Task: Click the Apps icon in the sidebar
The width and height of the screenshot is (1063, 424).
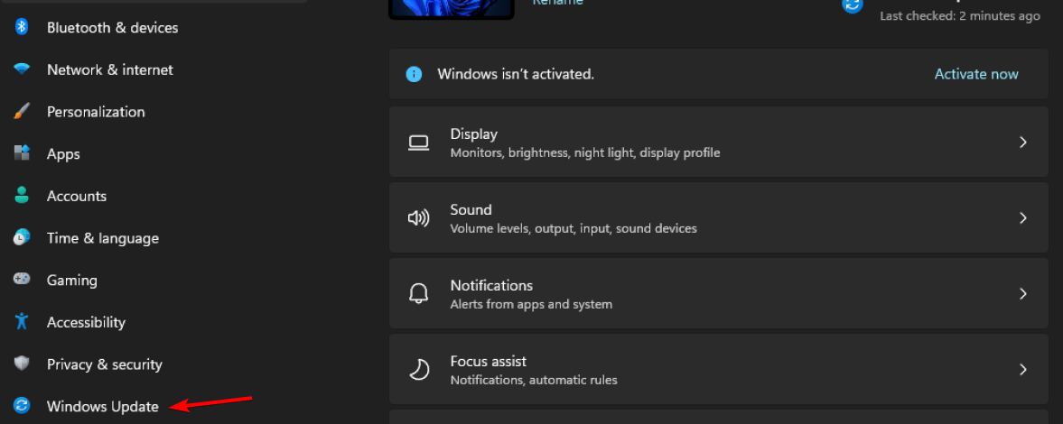Action: [23, 153]
